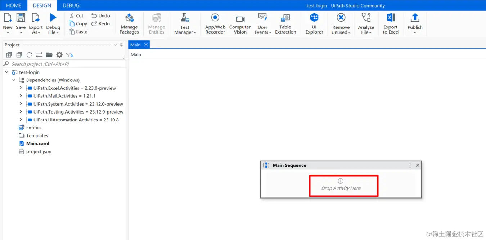Select 'UiPath.Excel.Activities = 2.23.0-preview' row
Viewport: 486px width, 240px height.
[75, 88]
